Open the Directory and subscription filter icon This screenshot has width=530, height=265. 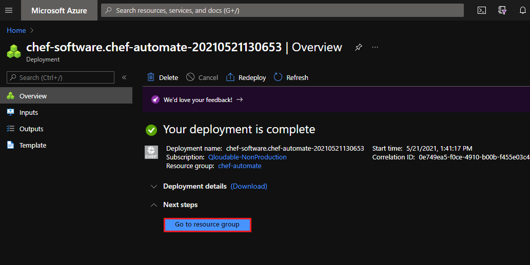pos(502,10)
